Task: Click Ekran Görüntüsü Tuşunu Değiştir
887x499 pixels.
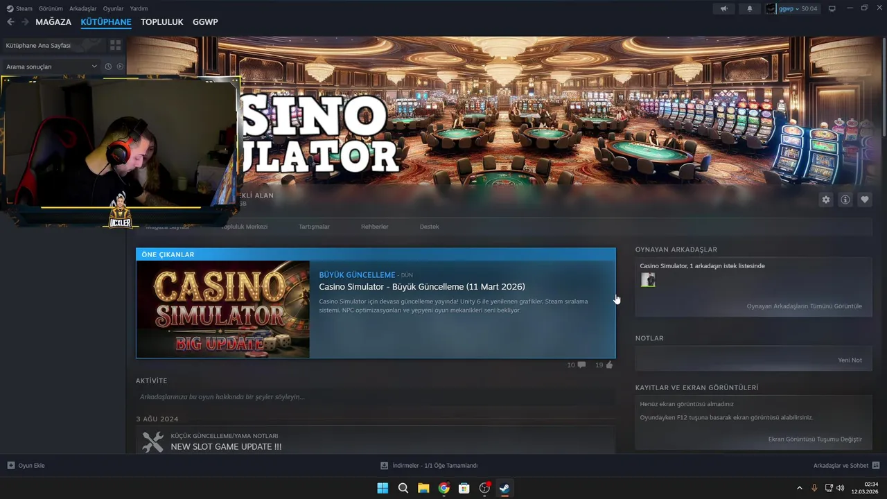Action: point(815,439)
